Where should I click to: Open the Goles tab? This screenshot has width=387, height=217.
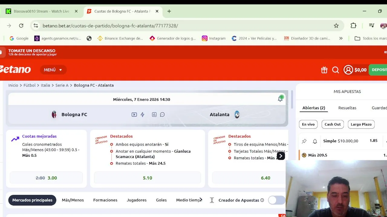click(161, 200)
